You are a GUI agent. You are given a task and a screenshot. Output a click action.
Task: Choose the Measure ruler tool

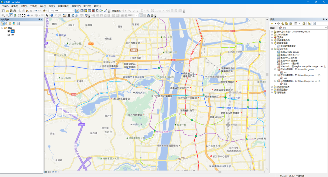click(64, 15)
